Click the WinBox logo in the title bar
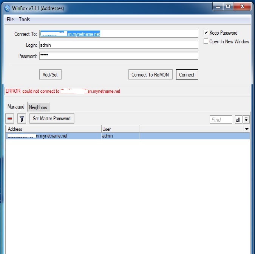The image size is (255, 254). pos(8,8)
